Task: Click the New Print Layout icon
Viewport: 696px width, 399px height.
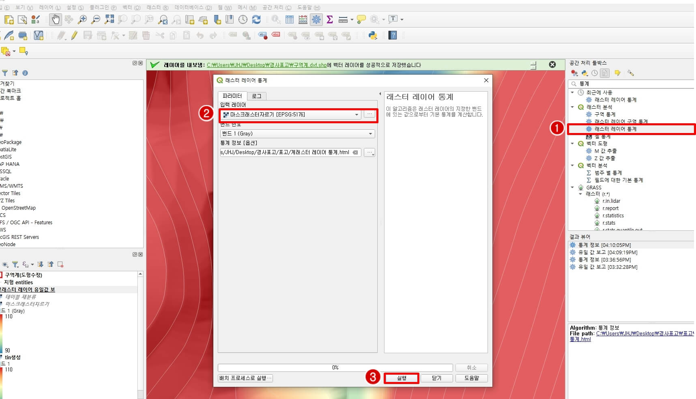Action: click(x=9, y=19)
